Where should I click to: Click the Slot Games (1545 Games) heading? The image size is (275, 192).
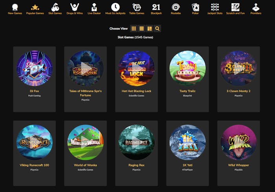136,37
